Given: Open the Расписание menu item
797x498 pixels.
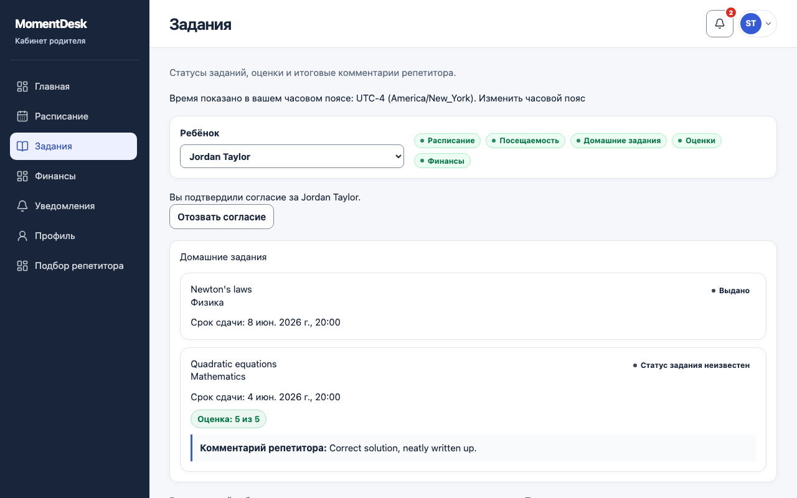Looking at the screenshot, I should (73, 116).
